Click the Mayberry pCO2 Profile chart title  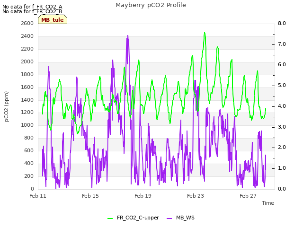151,5
